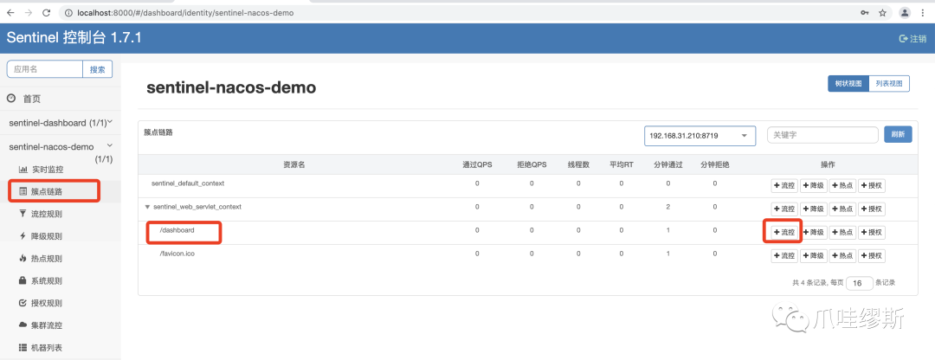Image resolution: width=935 pixels, height=360 pixels.
Task: Collapse the sentinel-nacos-demo app in the sidebar
Action: (x=61, y=146)
